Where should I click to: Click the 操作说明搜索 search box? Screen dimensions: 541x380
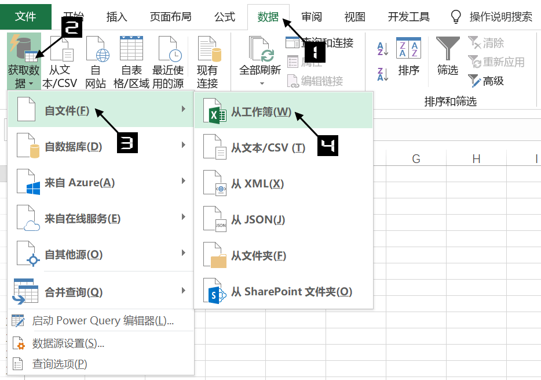[x=500, y=17]
